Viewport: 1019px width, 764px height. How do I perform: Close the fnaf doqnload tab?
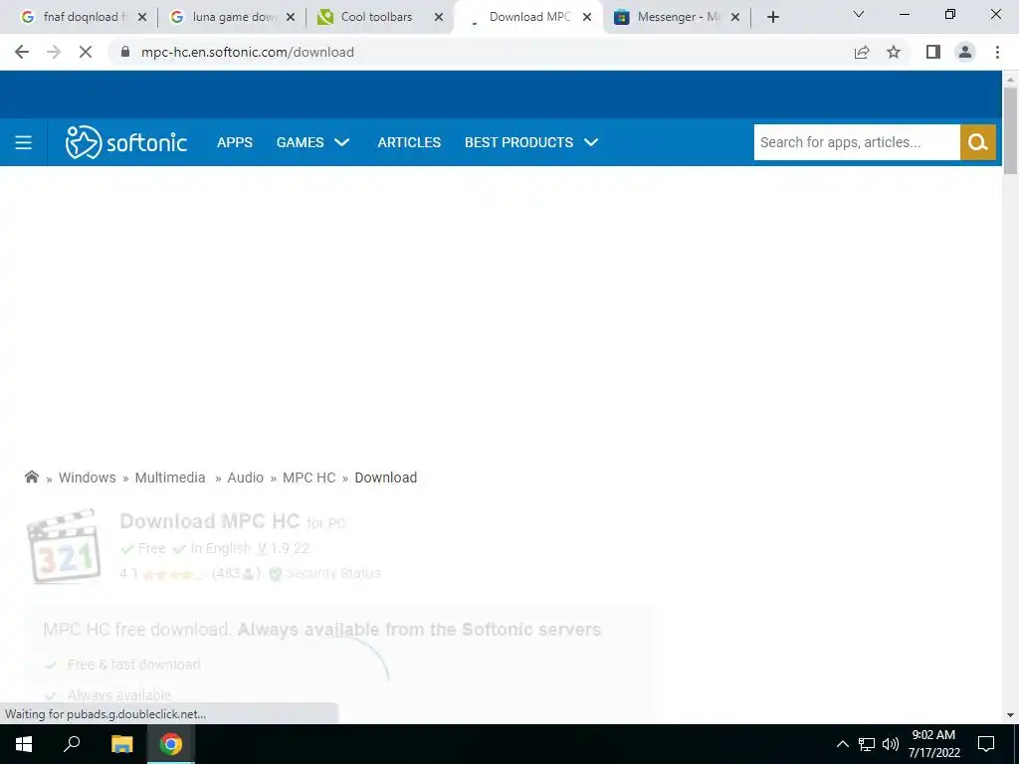pos(142,18)
